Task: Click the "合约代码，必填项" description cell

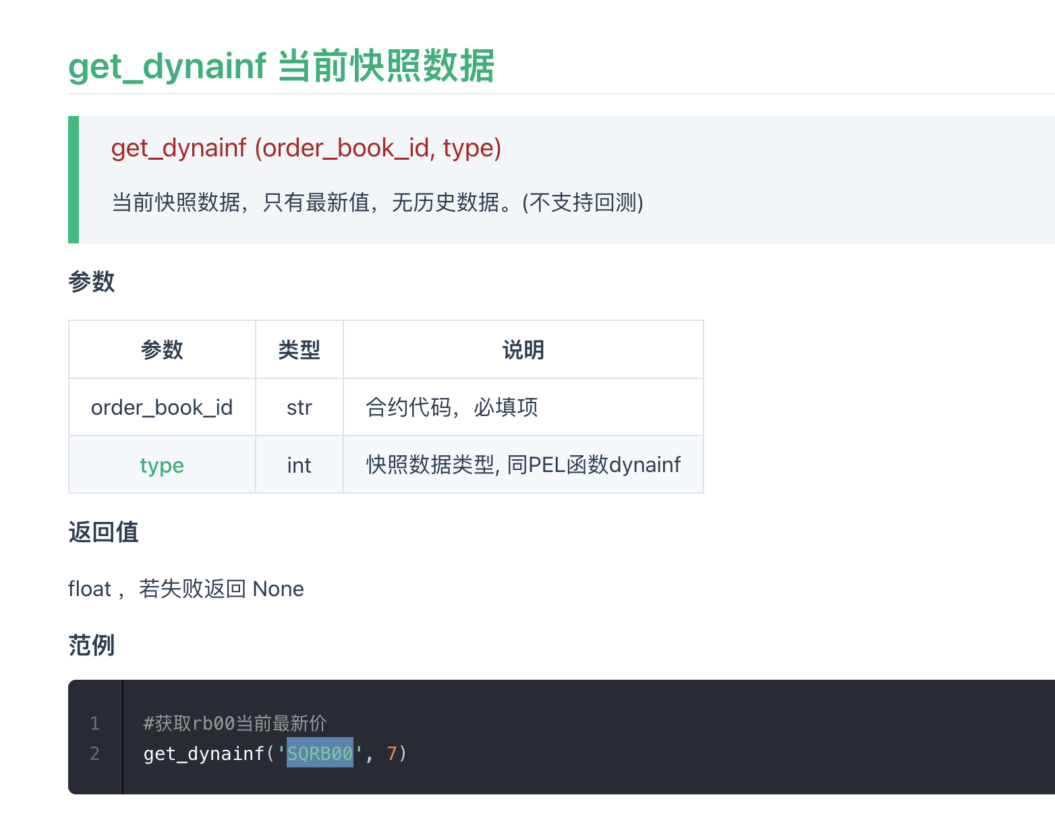Action: coord(523,407)
